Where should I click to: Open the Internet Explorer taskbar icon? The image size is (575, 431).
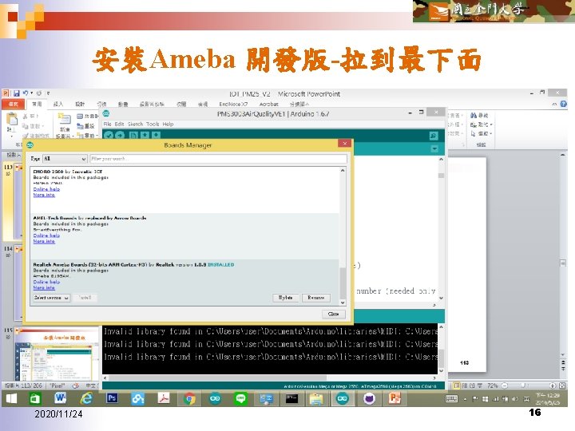pos(86,398)
